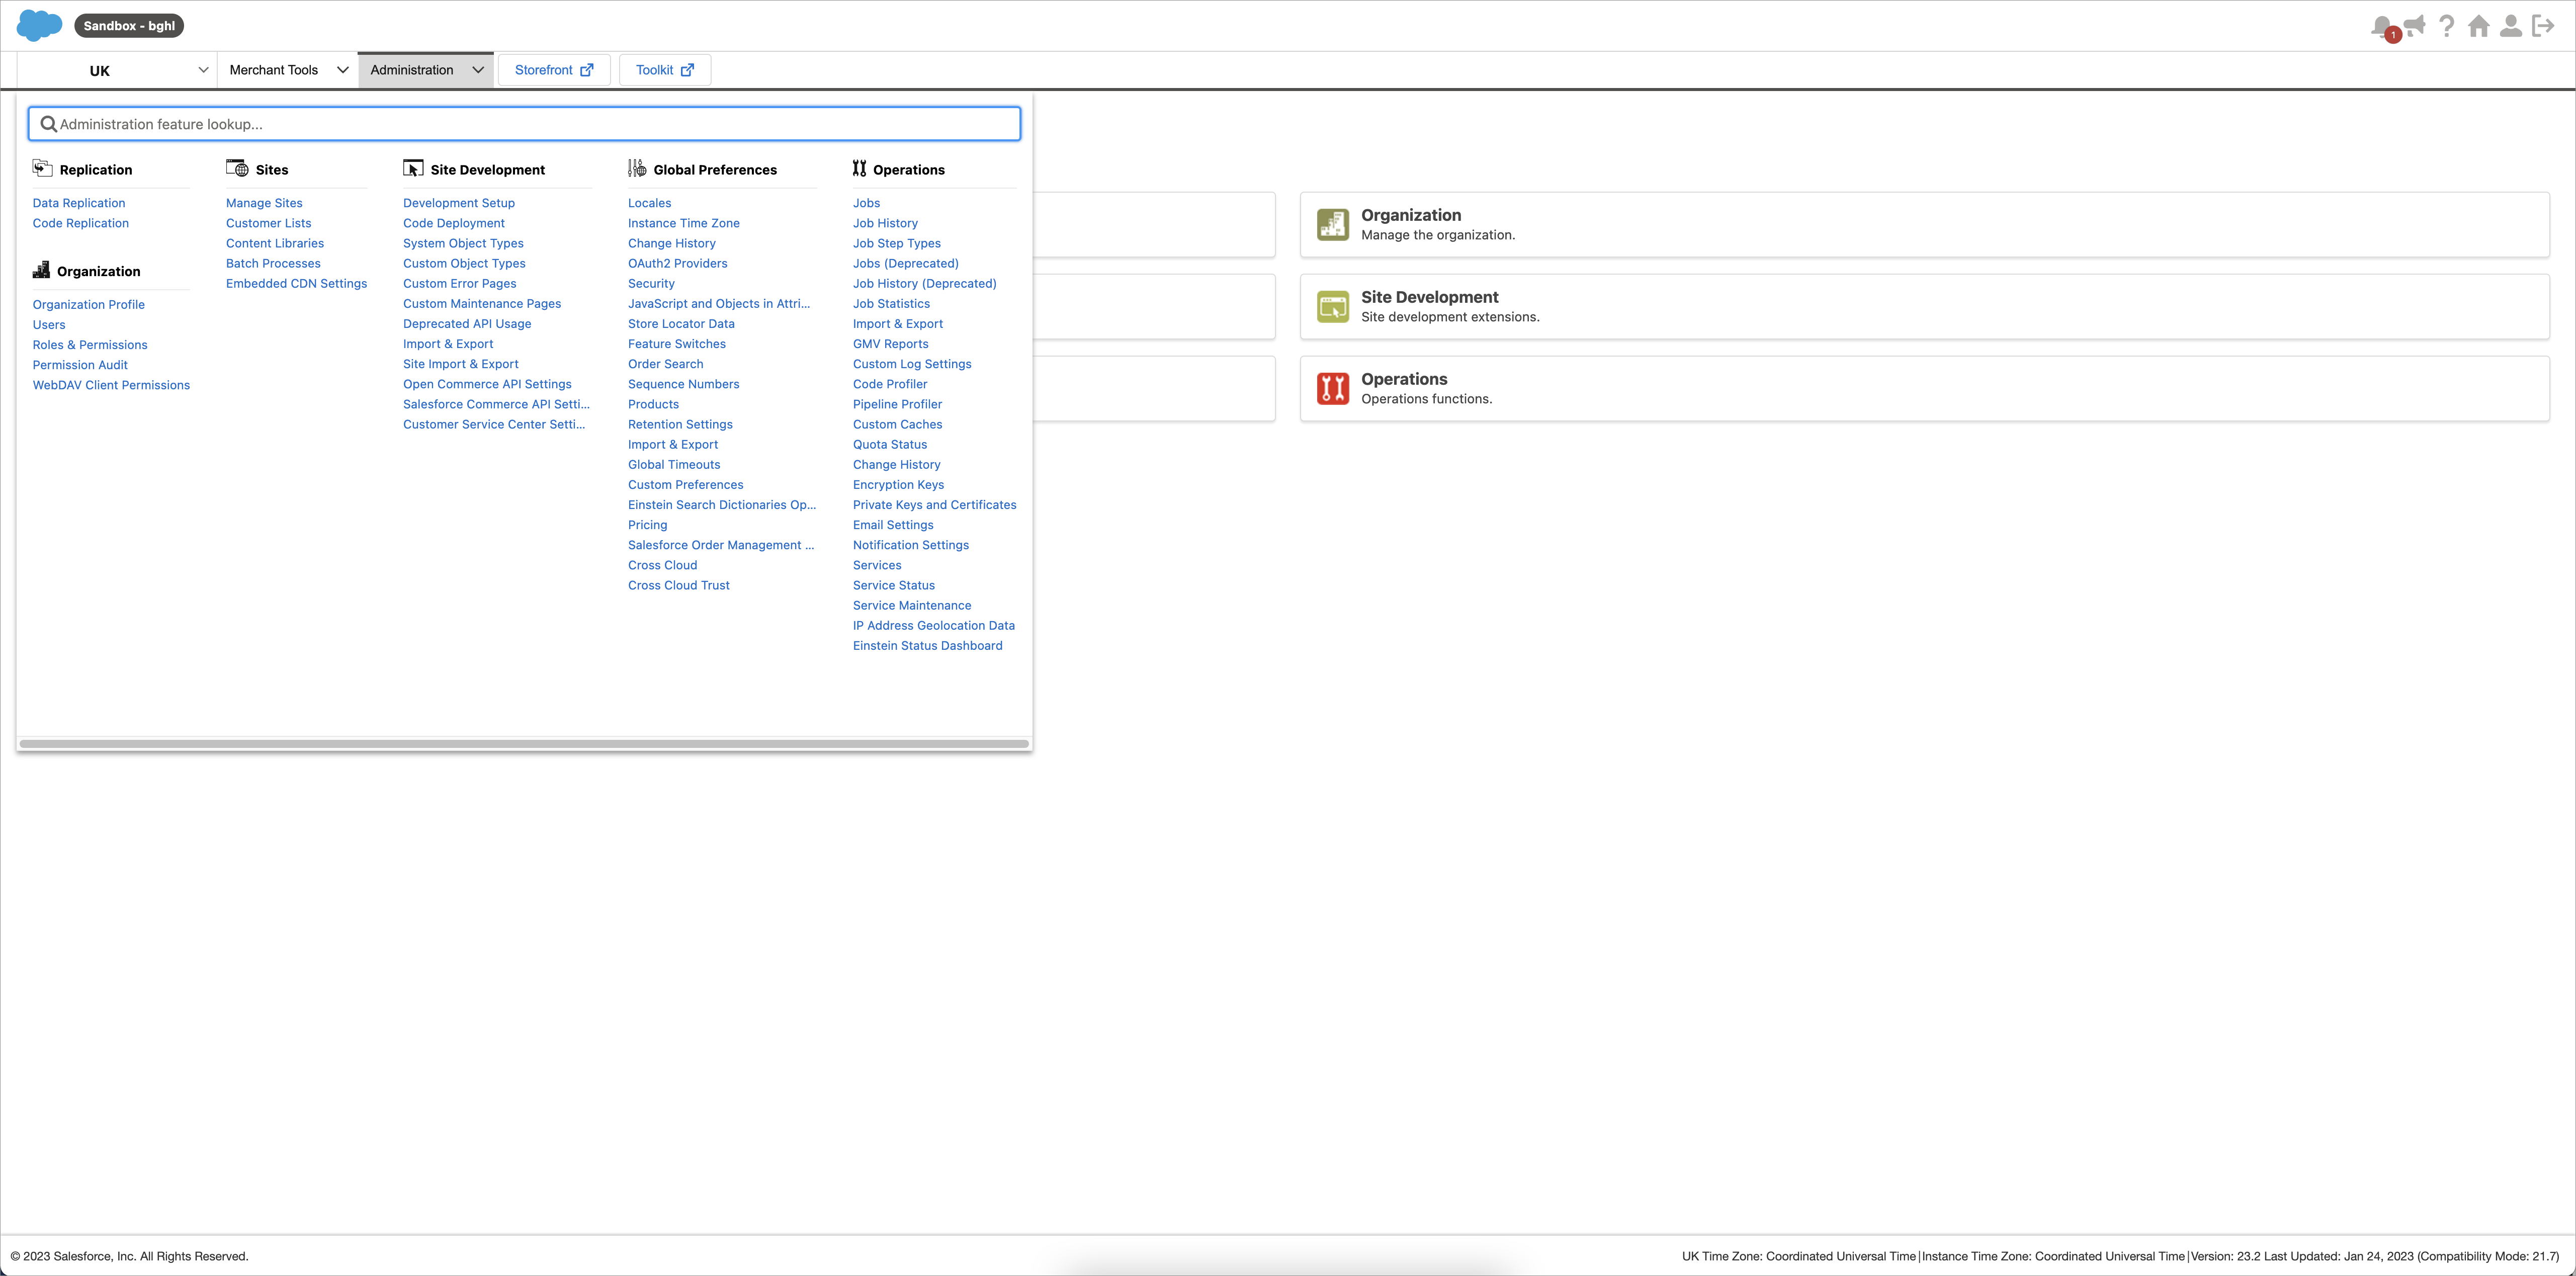
Task: Click the Organization icon in the menu
Action: point(41,270)
